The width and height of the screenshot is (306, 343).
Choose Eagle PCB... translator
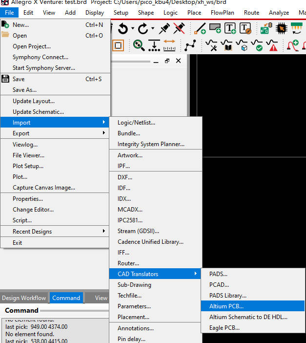253,327
